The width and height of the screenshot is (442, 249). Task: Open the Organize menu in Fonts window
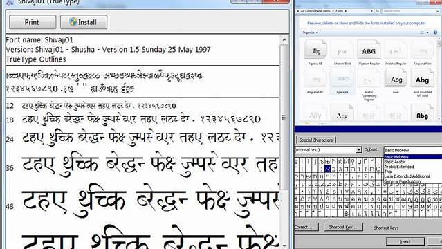click(310, 33)
